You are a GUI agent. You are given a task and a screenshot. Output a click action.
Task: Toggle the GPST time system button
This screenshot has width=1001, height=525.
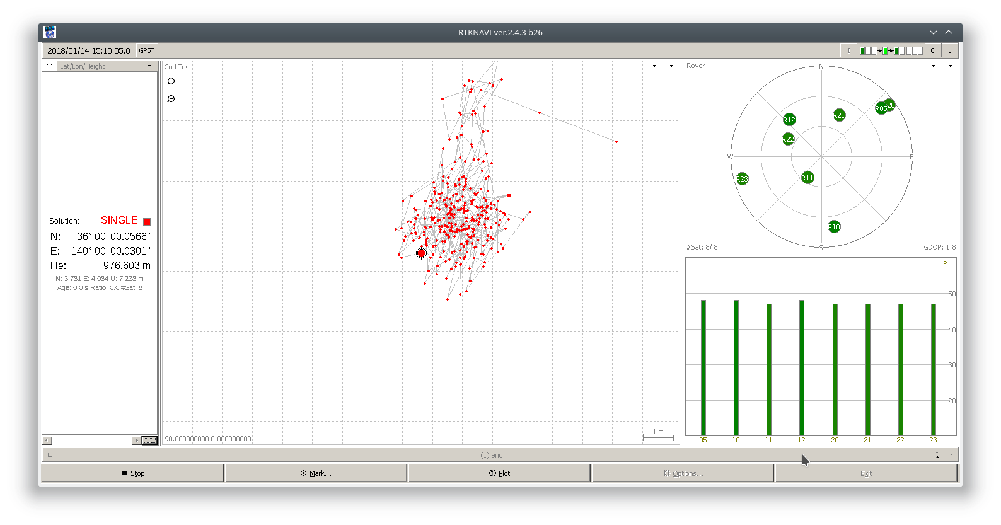point(147,50)
